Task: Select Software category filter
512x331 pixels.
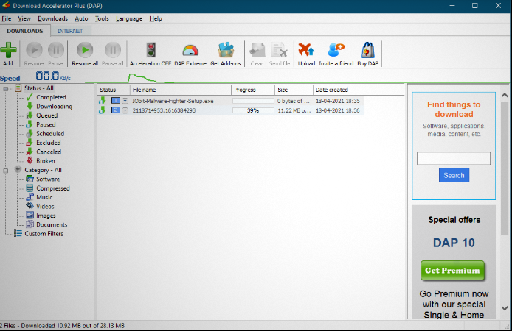Action: (48, 179)
